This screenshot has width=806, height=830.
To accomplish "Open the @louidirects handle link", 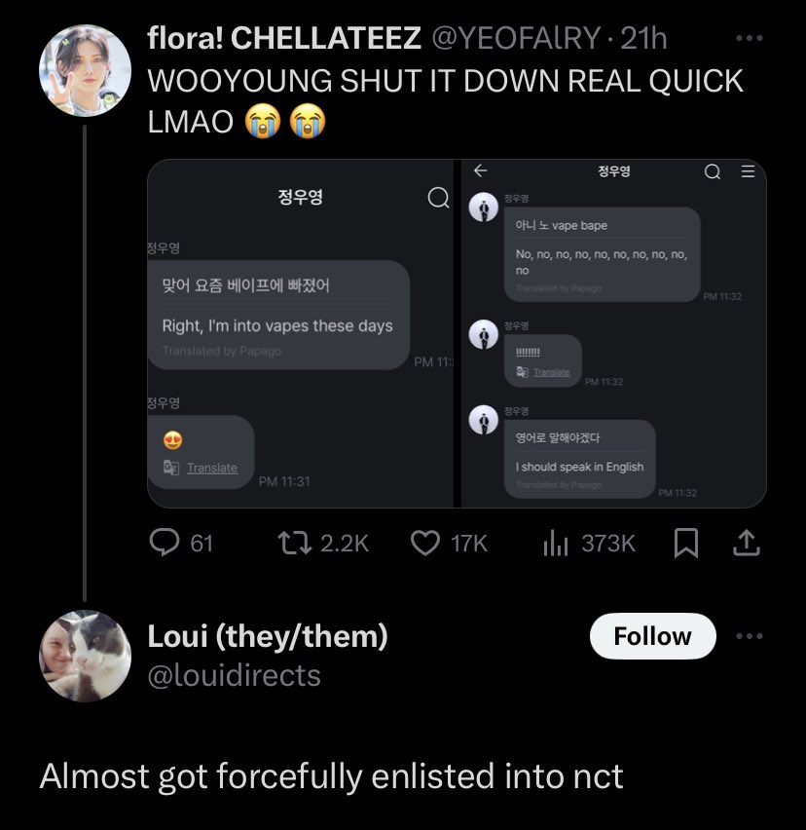I will click(235, 675).
